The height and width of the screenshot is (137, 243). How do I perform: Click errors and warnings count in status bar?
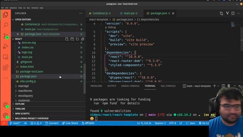point(36,123)
